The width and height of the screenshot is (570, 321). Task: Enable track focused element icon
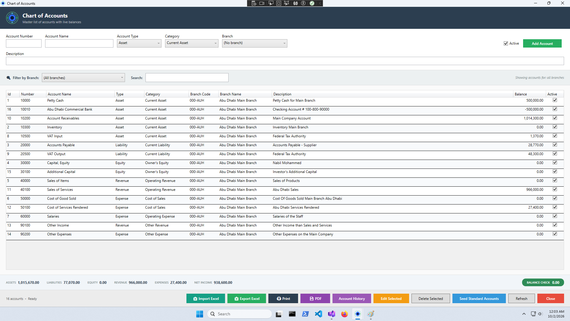coord(286,3)
